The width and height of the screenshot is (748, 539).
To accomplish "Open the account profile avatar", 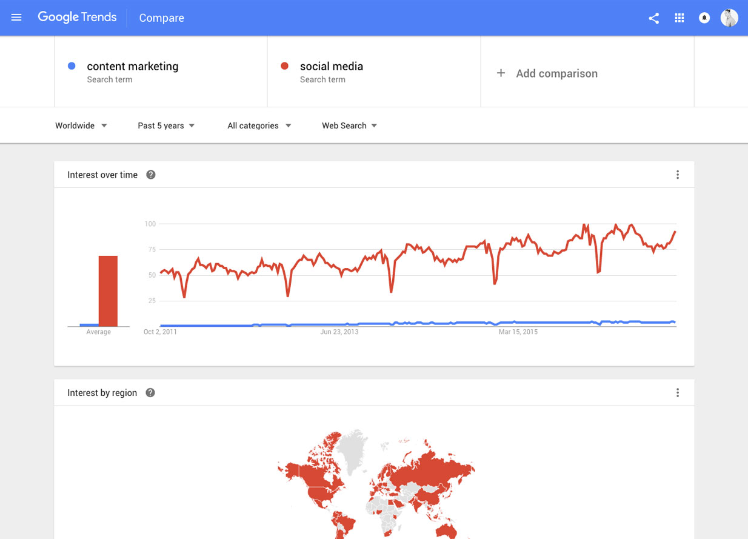I will (729, 18).
